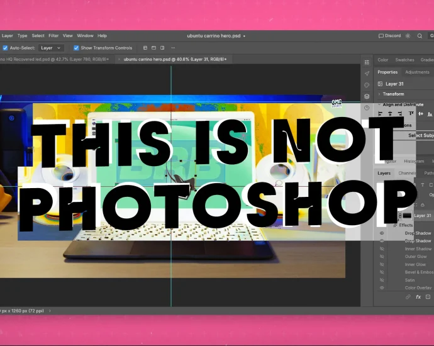The width and height of the screenshot is (434, 346).
Task: Click the Layers stack icon in panel strip
Action: click(367, 96)
